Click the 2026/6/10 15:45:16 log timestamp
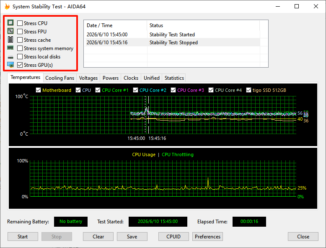 coord(107,43)
